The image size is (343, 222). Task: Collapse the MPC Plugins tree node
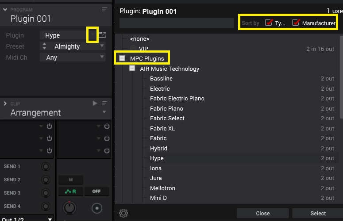122,58
